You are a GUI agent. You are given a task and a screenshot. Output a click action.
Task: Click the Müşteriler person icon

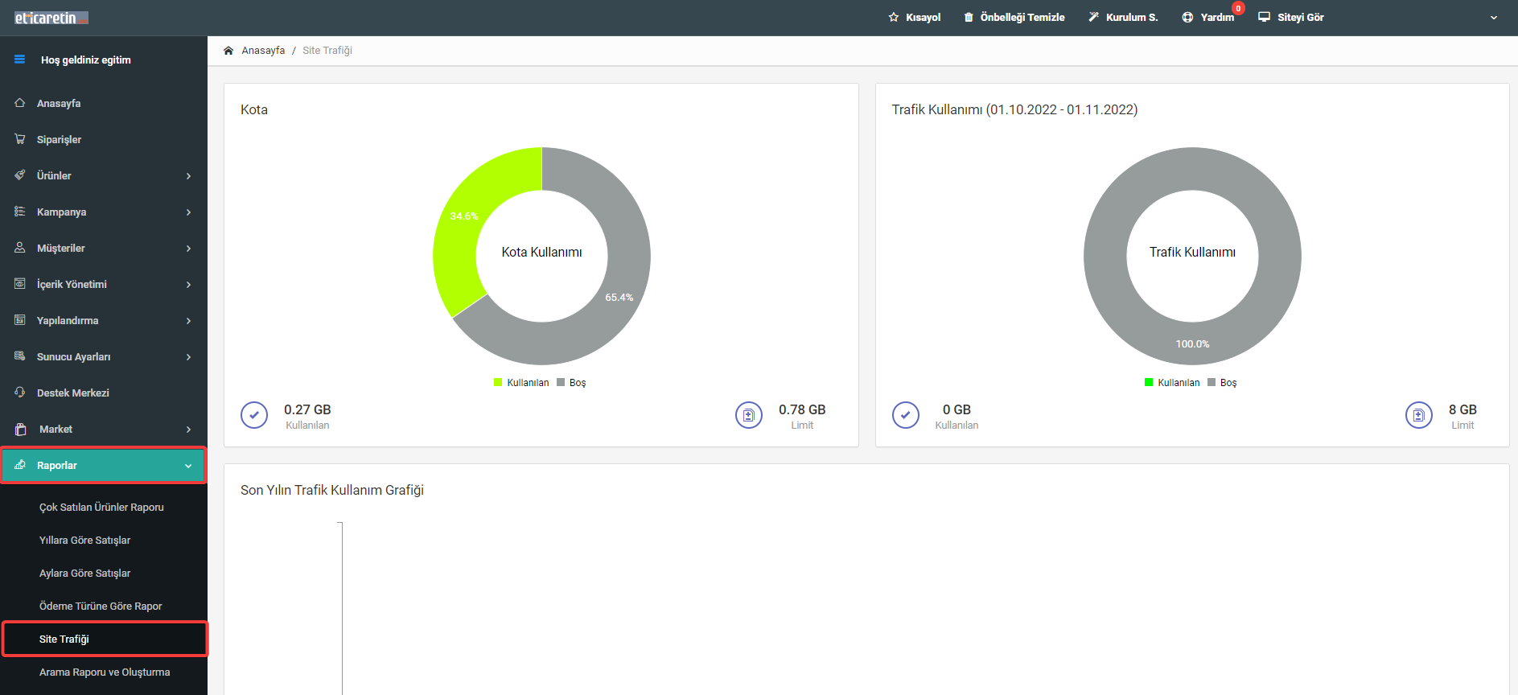20,248
